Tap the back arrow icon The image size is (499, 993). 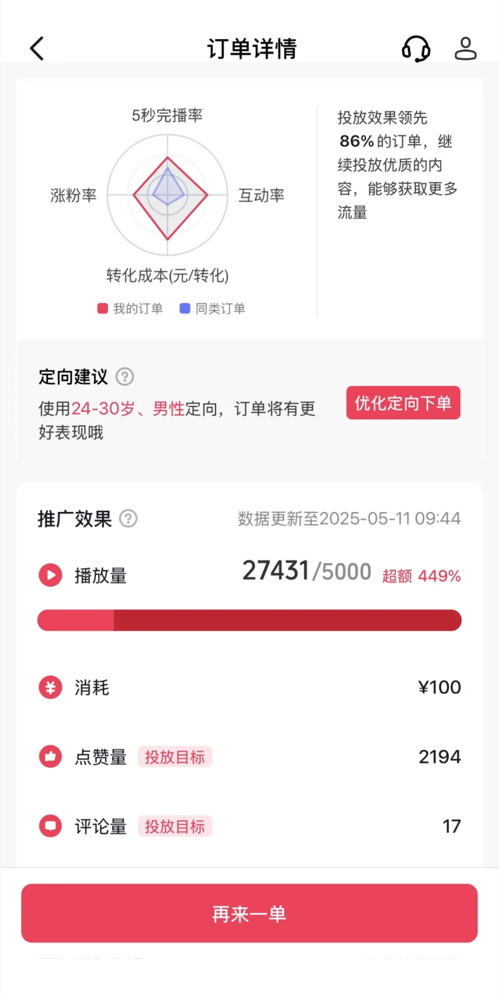click(x=37, y=49)
